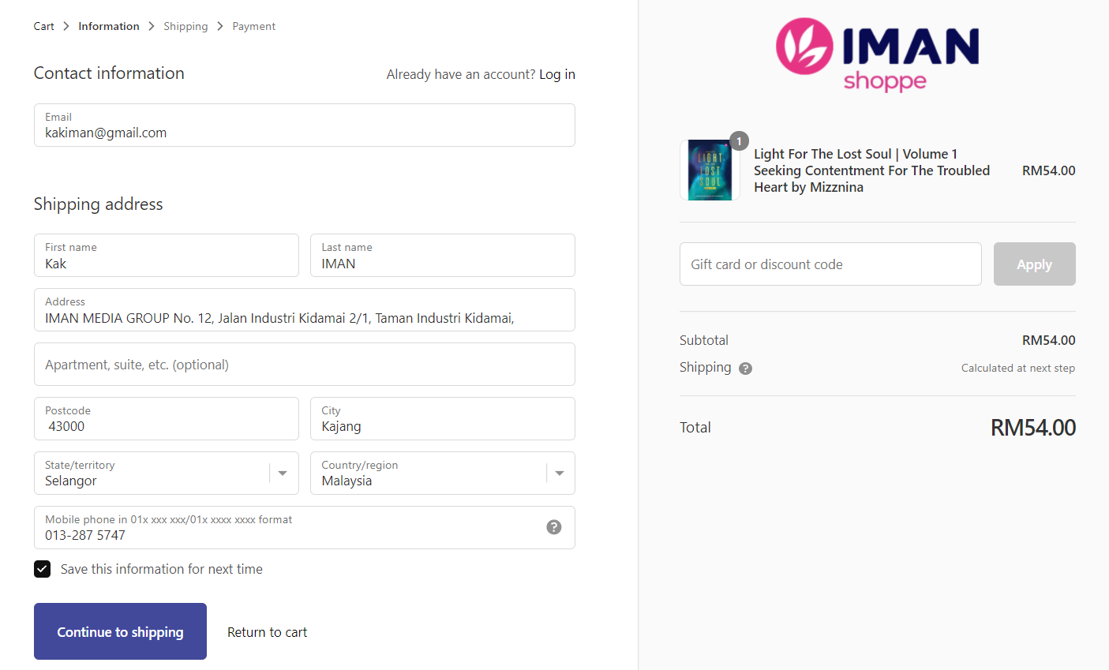Click Return to cart link
The image size is (1109, 670).
coord(268,632)
